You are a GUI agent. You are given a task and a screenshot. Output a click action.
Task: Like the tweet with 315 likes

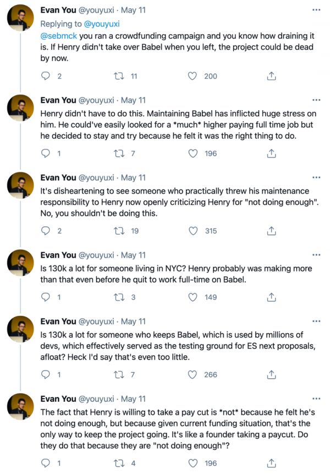pos(193,231)
